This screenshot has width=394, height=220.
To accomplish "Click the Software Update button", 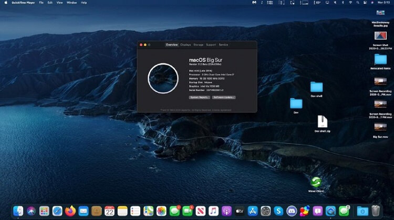I will pos(224,97).
